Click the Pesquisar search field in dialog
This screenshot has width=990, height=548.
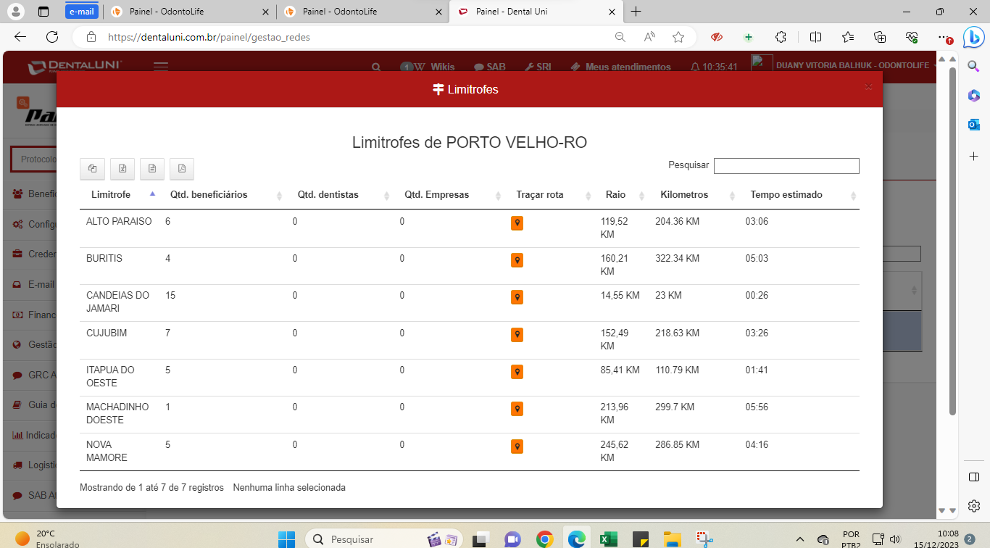tap(786, 166)
